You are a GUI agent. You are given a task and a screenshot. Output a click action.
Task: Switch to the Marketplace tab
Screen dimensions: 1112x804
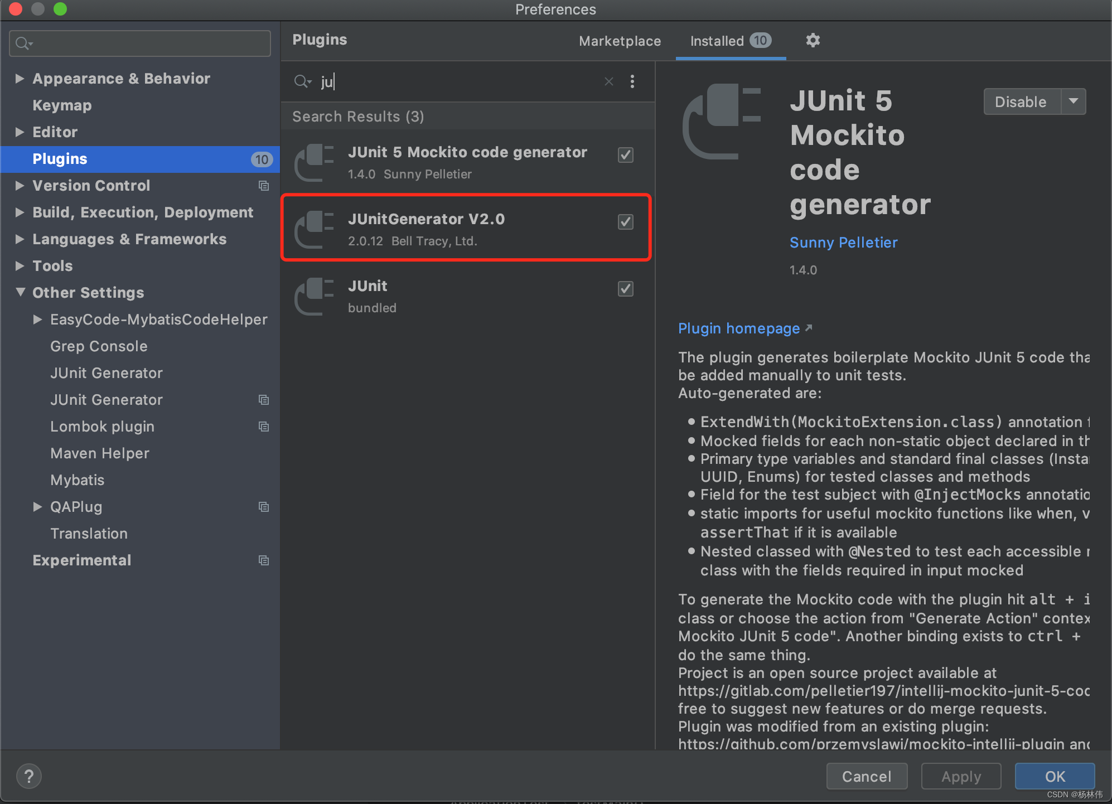(620, 41)
